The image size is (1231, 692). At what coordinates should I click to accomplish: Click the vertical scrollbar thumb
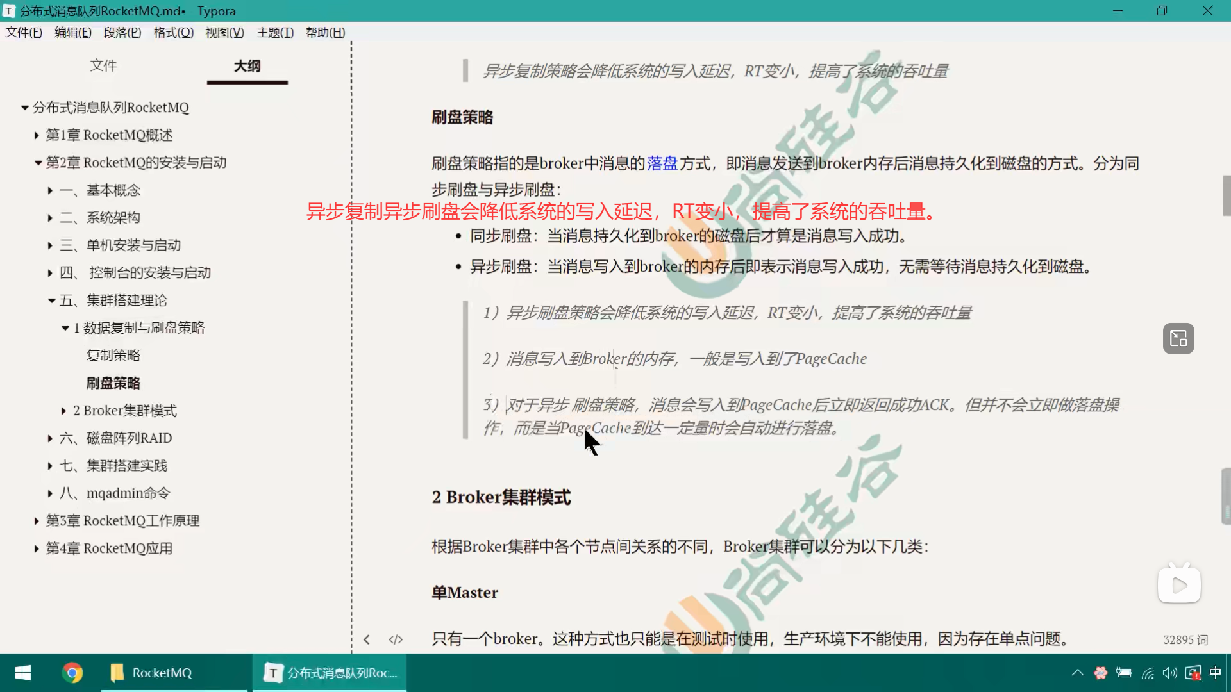pos(1226,195)
